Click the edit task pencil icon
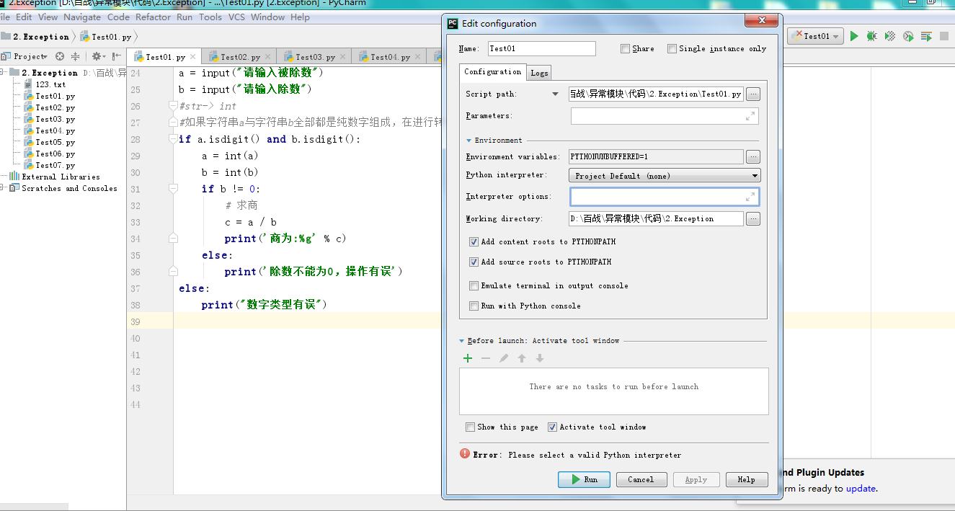This screenshot has height=511, width=955. click(x=504, y=358)
